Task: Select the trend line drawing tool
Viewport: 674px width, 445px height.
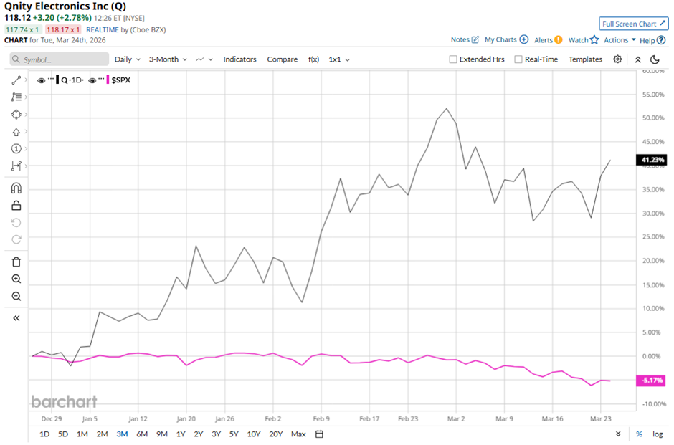Action: [x=16, y=80]
